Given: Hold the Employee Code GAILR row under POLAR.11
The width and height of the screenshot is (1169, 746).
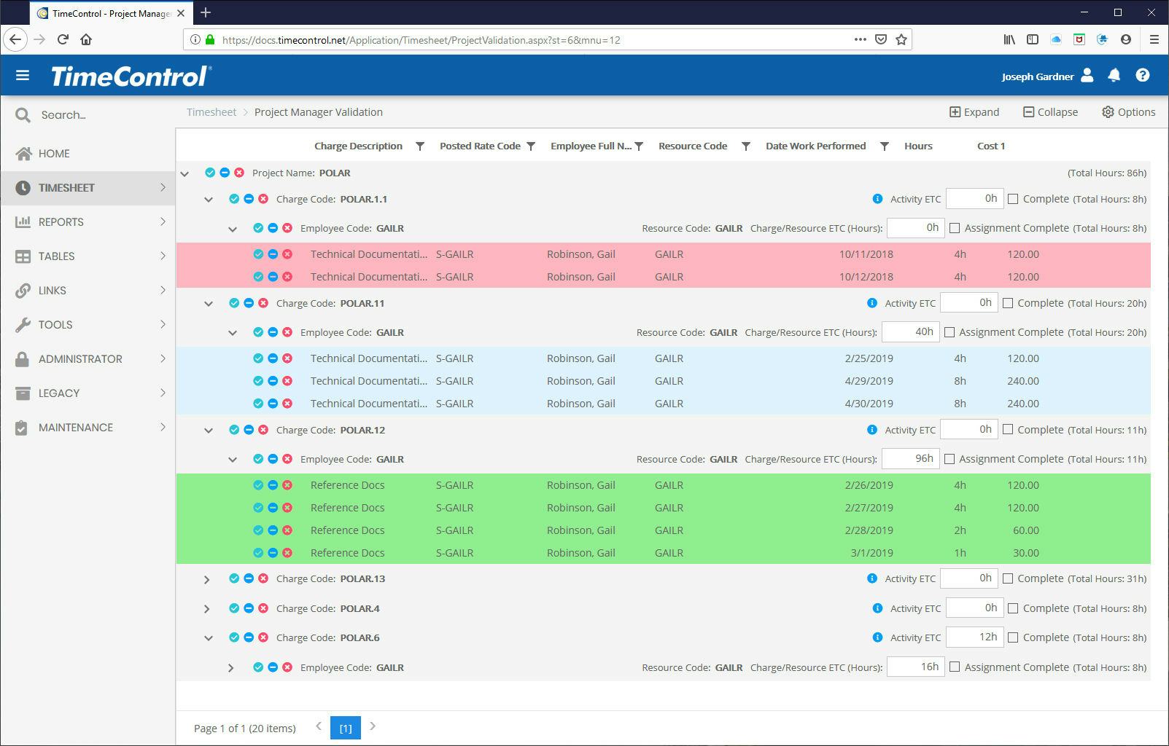Looking at the screenshot, I should click(x=273, y=332).
